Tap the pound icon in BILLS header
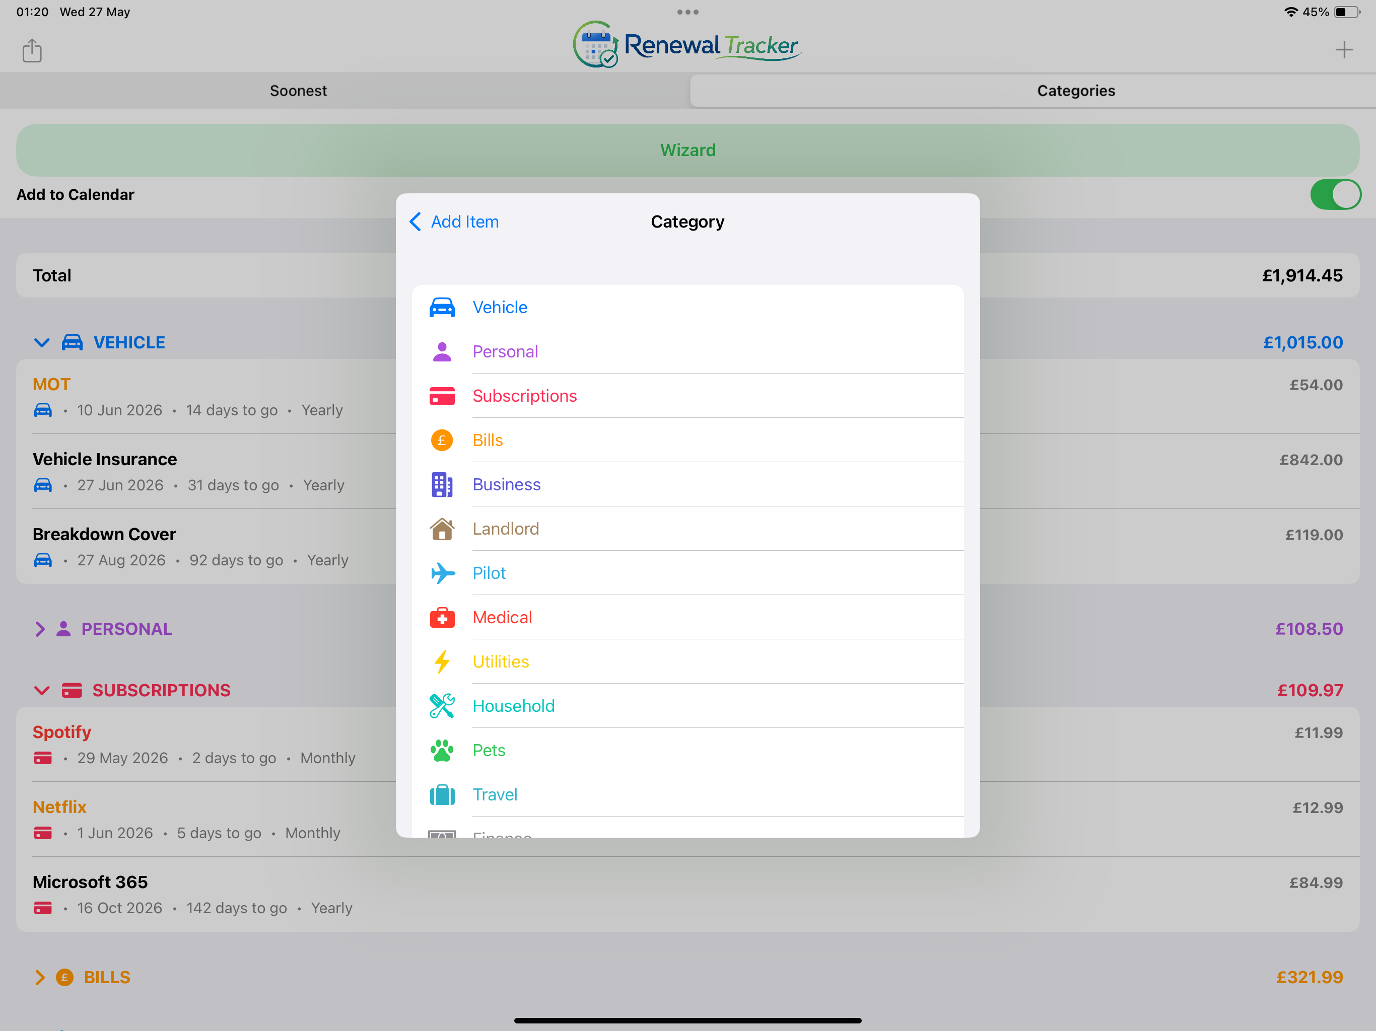Viewport: 1376px width, 1031px height. [x=64, y=978]
